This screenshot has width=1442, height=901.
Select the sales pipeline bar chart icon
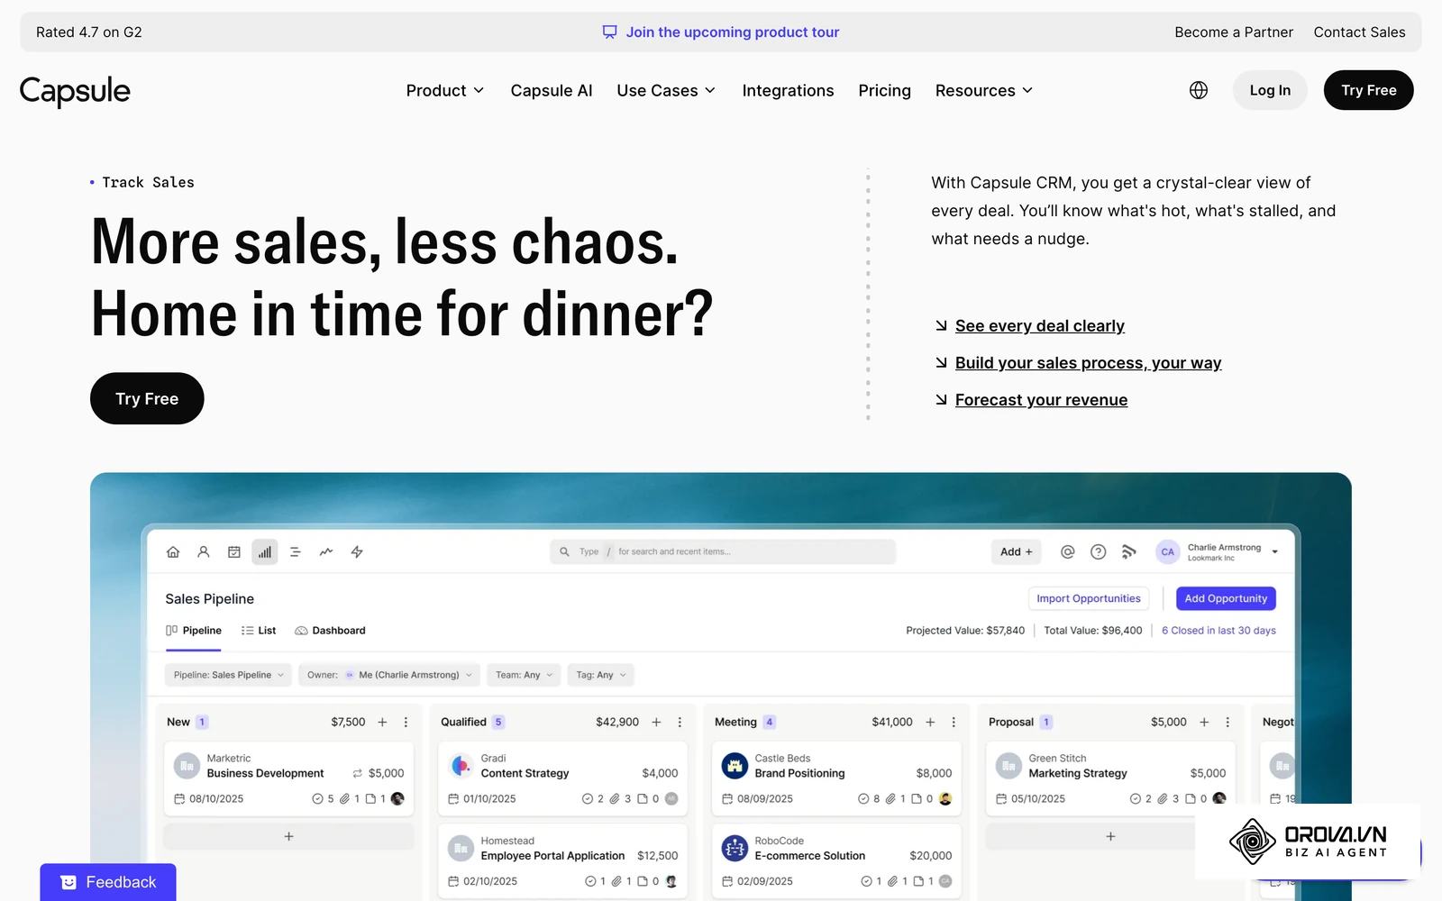pos(265,552)
